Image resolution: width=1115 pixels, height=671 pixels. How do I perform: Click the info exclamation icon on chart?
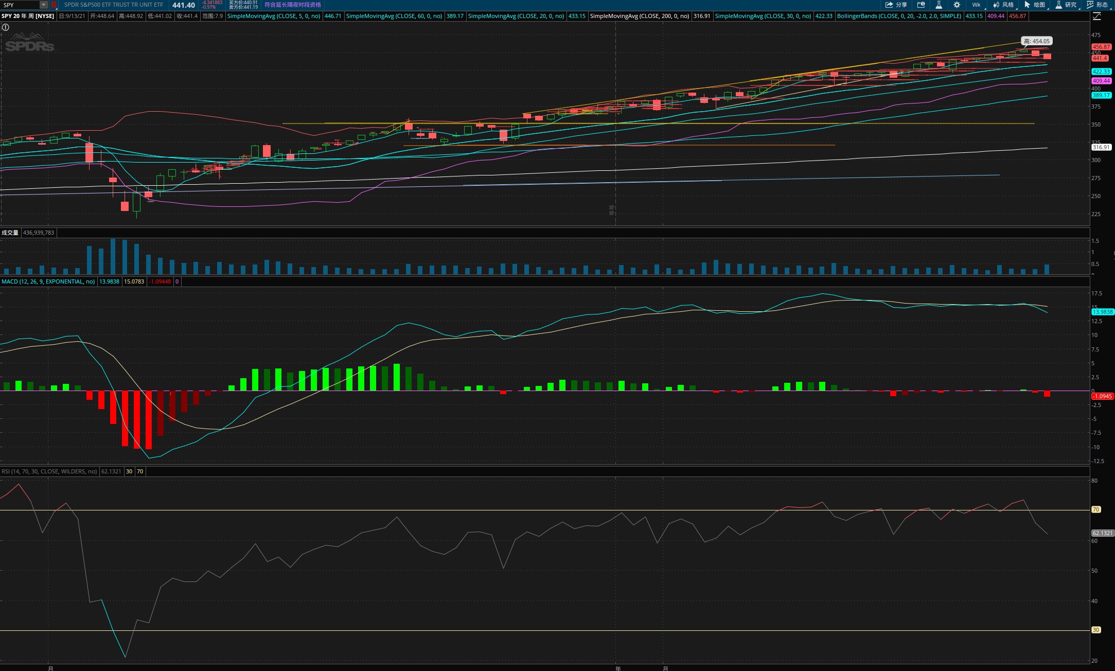click(6, 27)
